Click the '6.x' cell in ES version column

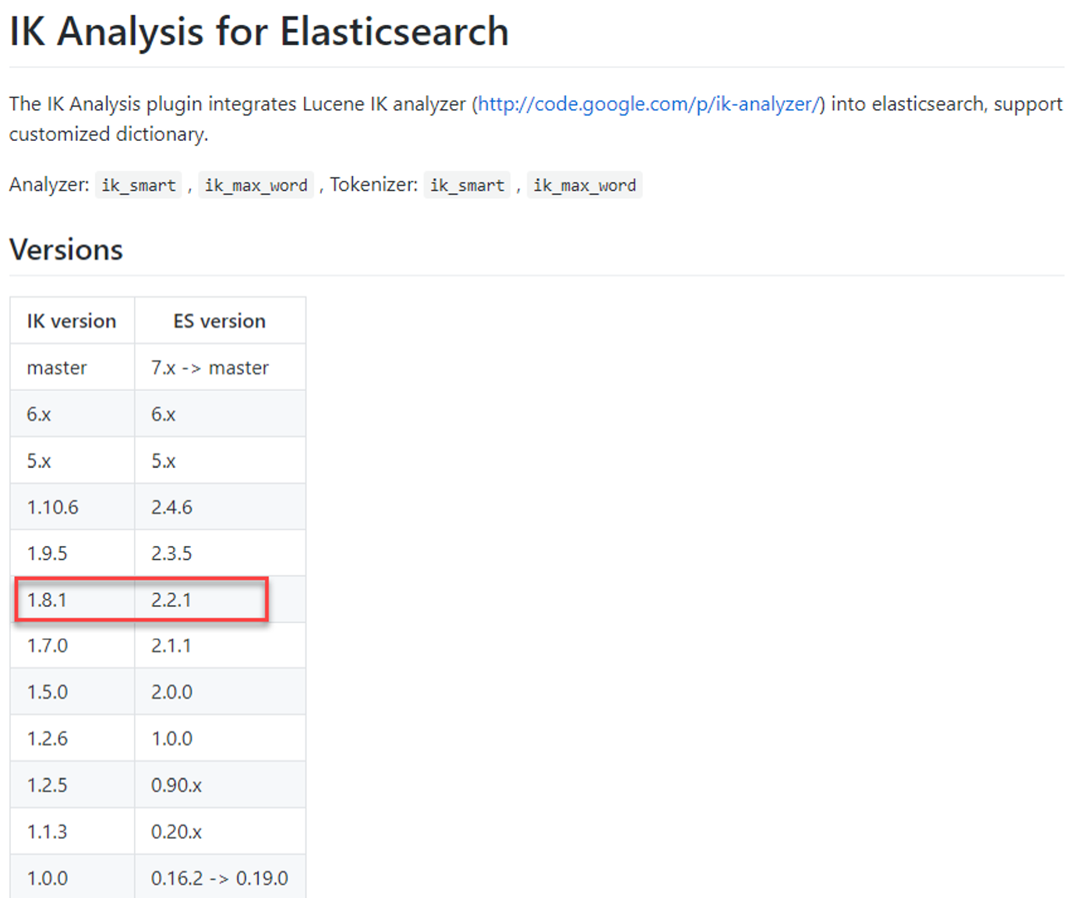pyautogui.click(x=220, y=414)
